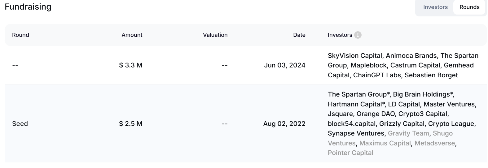Click the greyed-out Gravity Team link

408,133
